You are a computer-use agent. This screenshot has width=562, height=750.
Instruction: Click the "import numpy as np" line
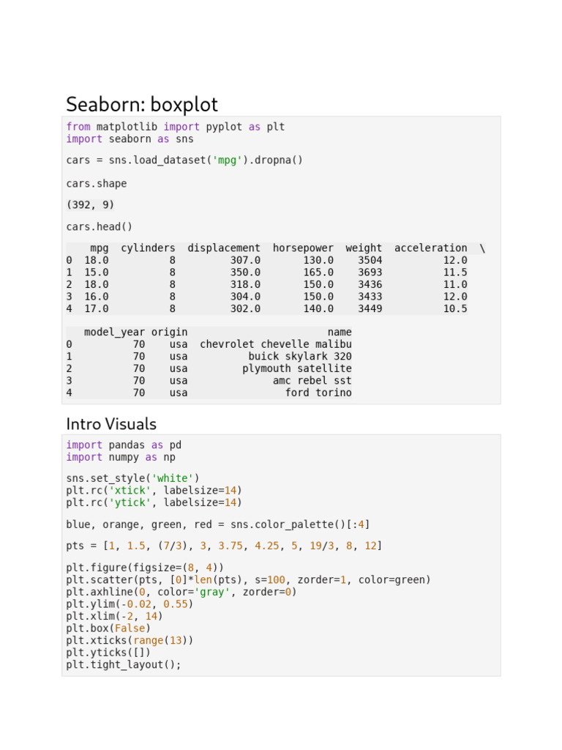(x=120, y=457)
